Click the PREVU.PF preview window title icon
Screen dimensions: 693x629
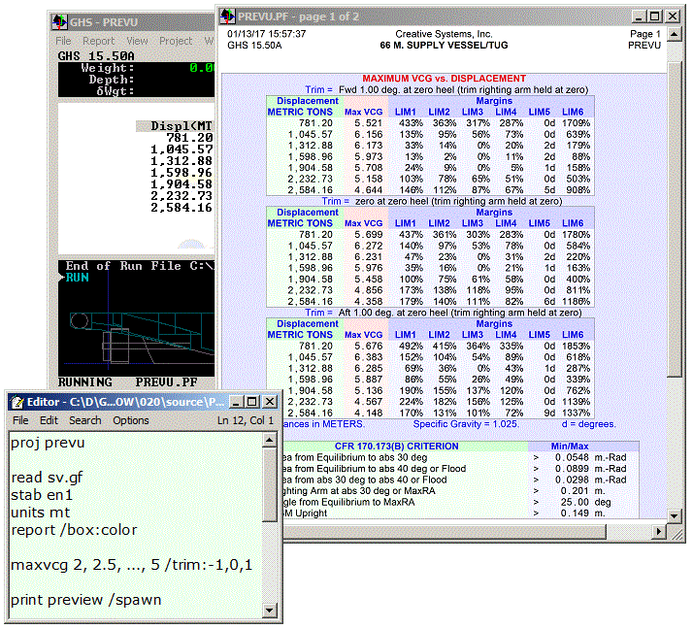[x=228, y=17]
